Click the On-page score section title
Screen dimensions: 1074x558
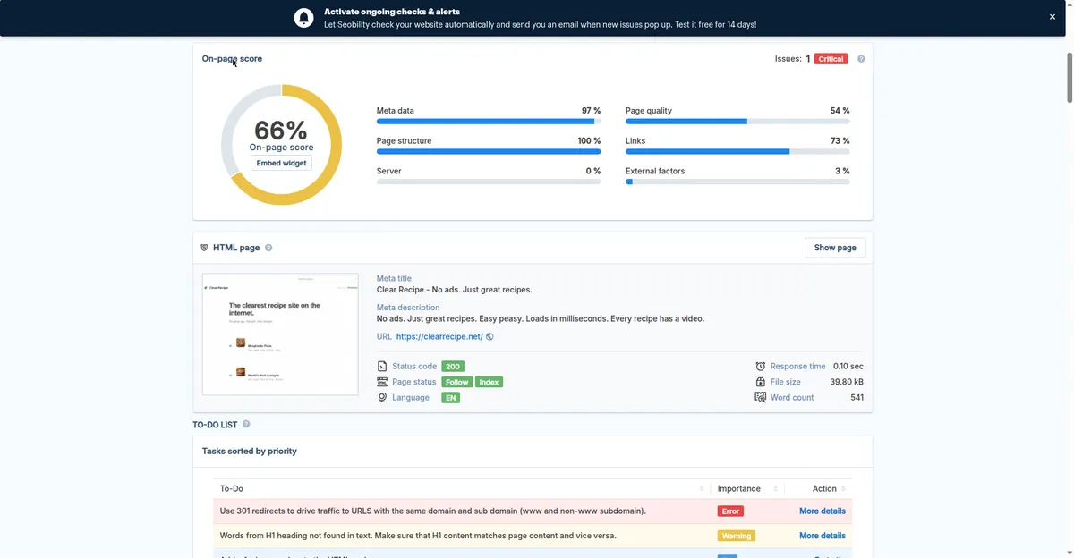pyautogui.click(x=232, y=59)
